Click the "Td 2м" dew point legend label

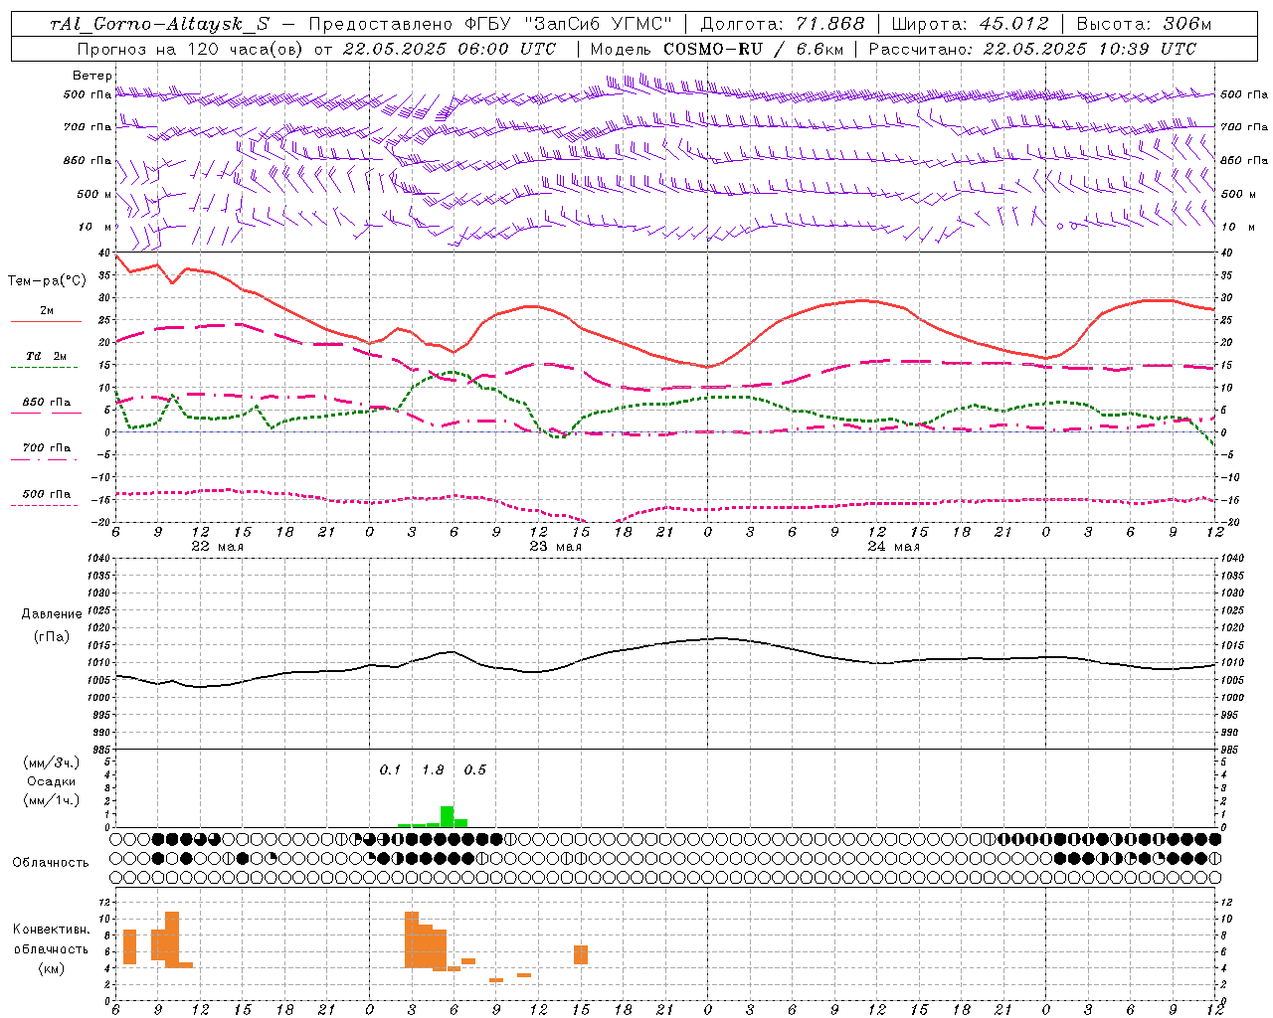(47, 356)
